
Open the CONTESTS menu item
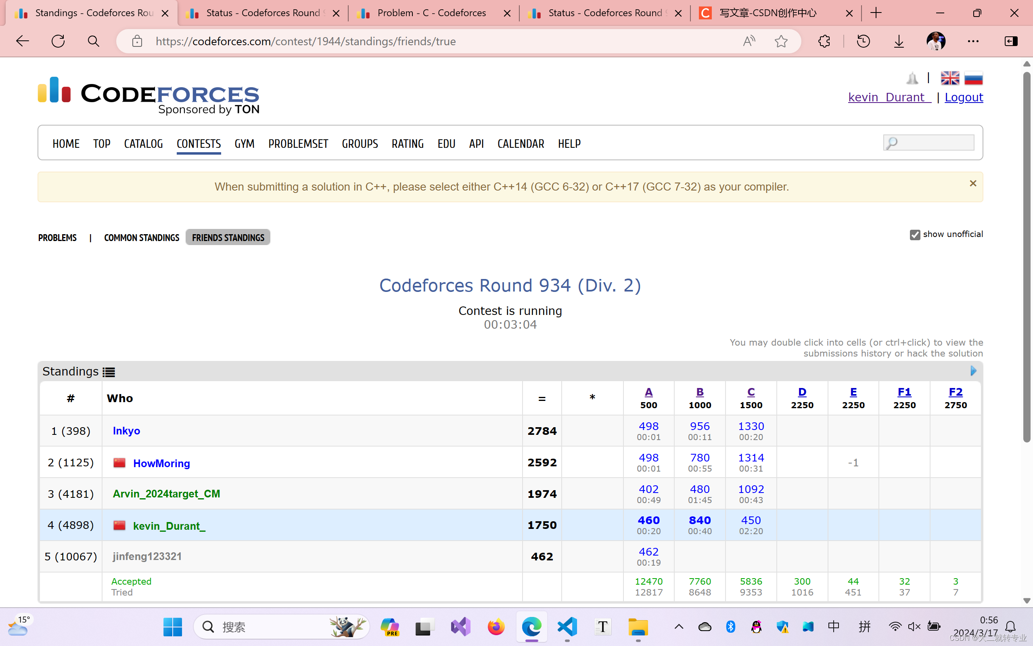coord(199,144)
